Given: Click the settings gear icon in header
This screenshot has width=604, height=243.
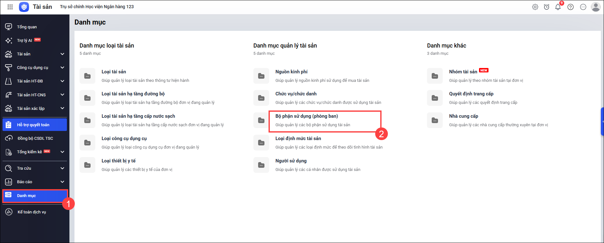Looking at the screenshot, I should tap(535, 7).
